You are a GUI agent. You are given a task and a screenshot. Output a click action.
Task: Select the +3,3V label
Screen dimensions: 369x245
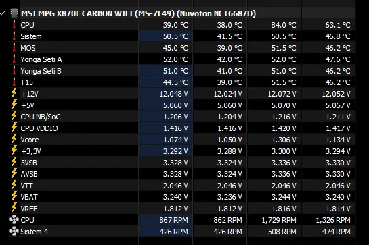31,151
